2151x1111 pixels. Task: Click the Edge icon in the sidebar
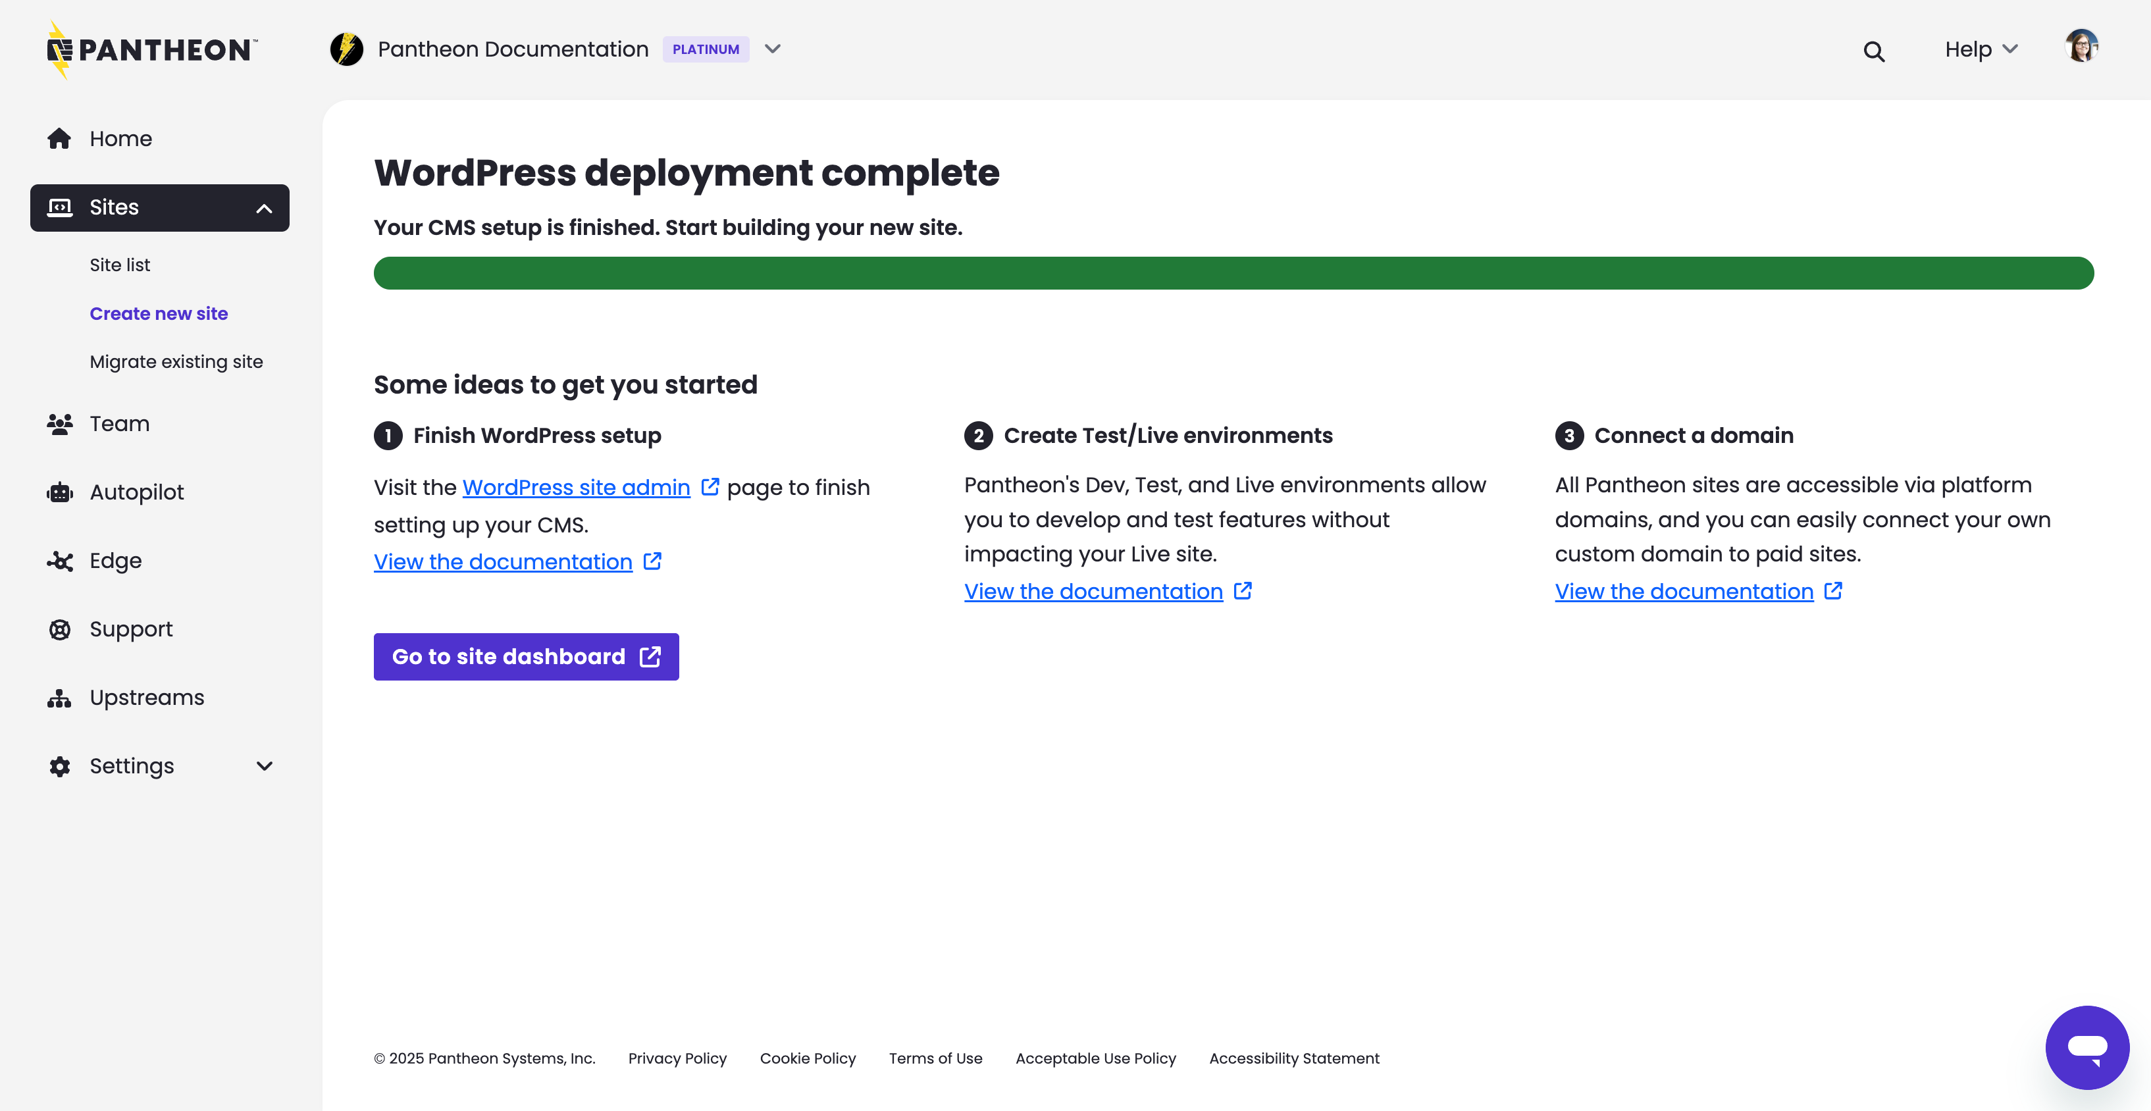(x=59, y=561)
